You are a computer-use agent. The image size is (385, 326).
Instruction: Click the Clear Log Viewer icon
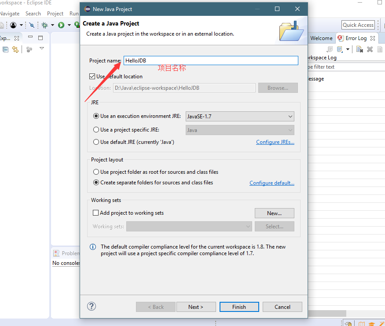coord(359,49)
